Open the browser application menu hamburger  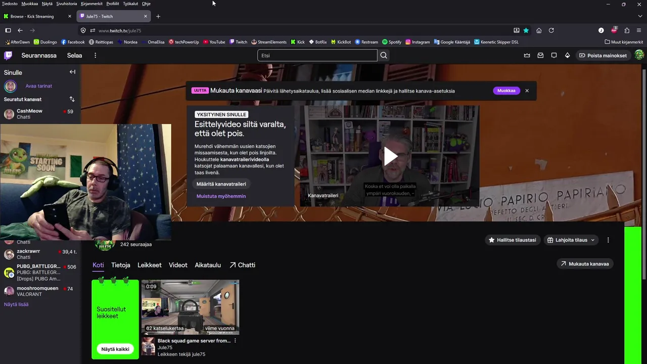(x=639, y=30)
